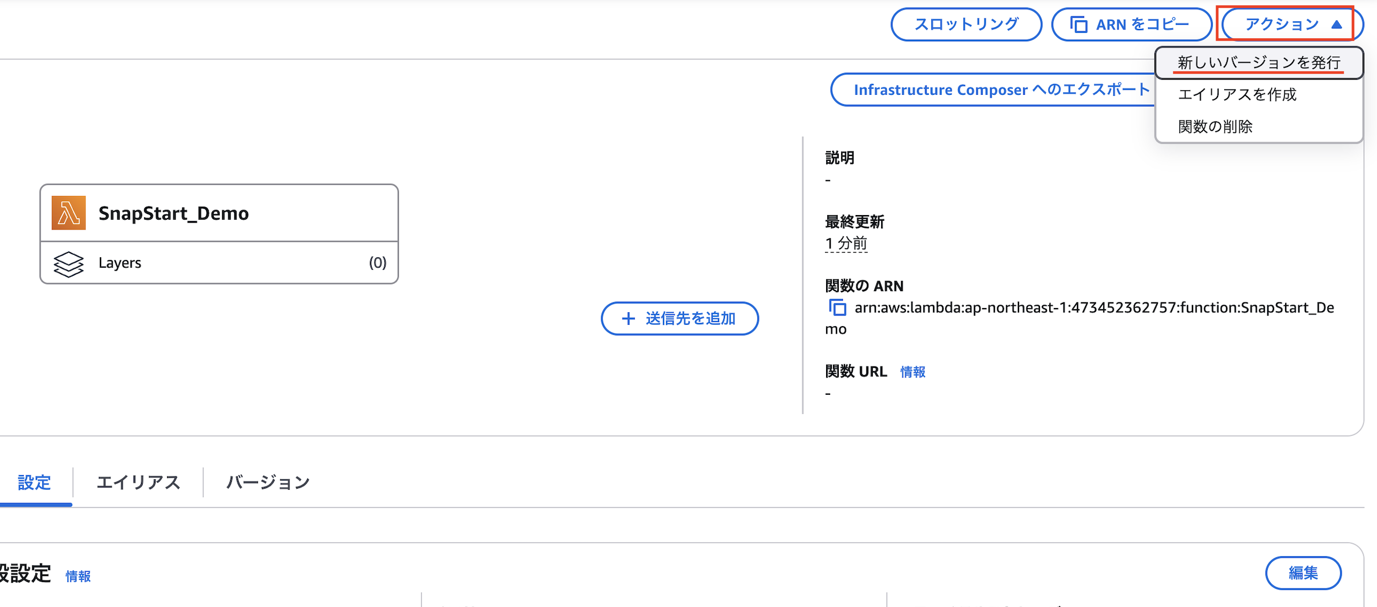
Task: Copy ARN with the ARN をコピー button
Action: click(1131, 24)
